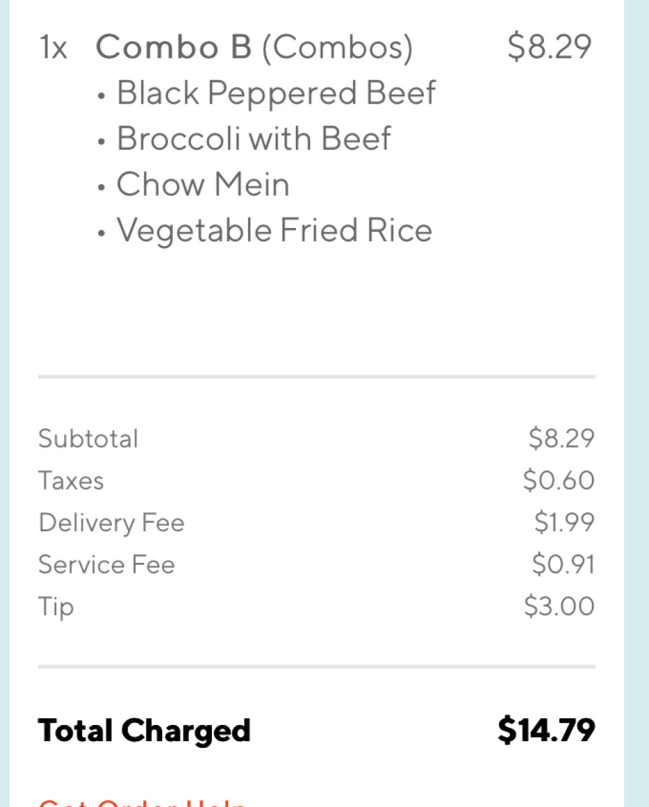Screen dimensions: 649x807
Task: Select the Vegetable Fried Rice option line
Action: pyautogui.click(x=274, y=231)
